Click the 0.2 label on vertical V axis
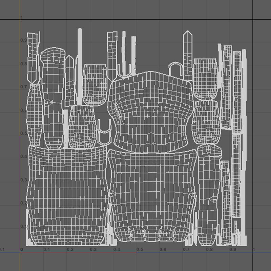 (24, 203)
